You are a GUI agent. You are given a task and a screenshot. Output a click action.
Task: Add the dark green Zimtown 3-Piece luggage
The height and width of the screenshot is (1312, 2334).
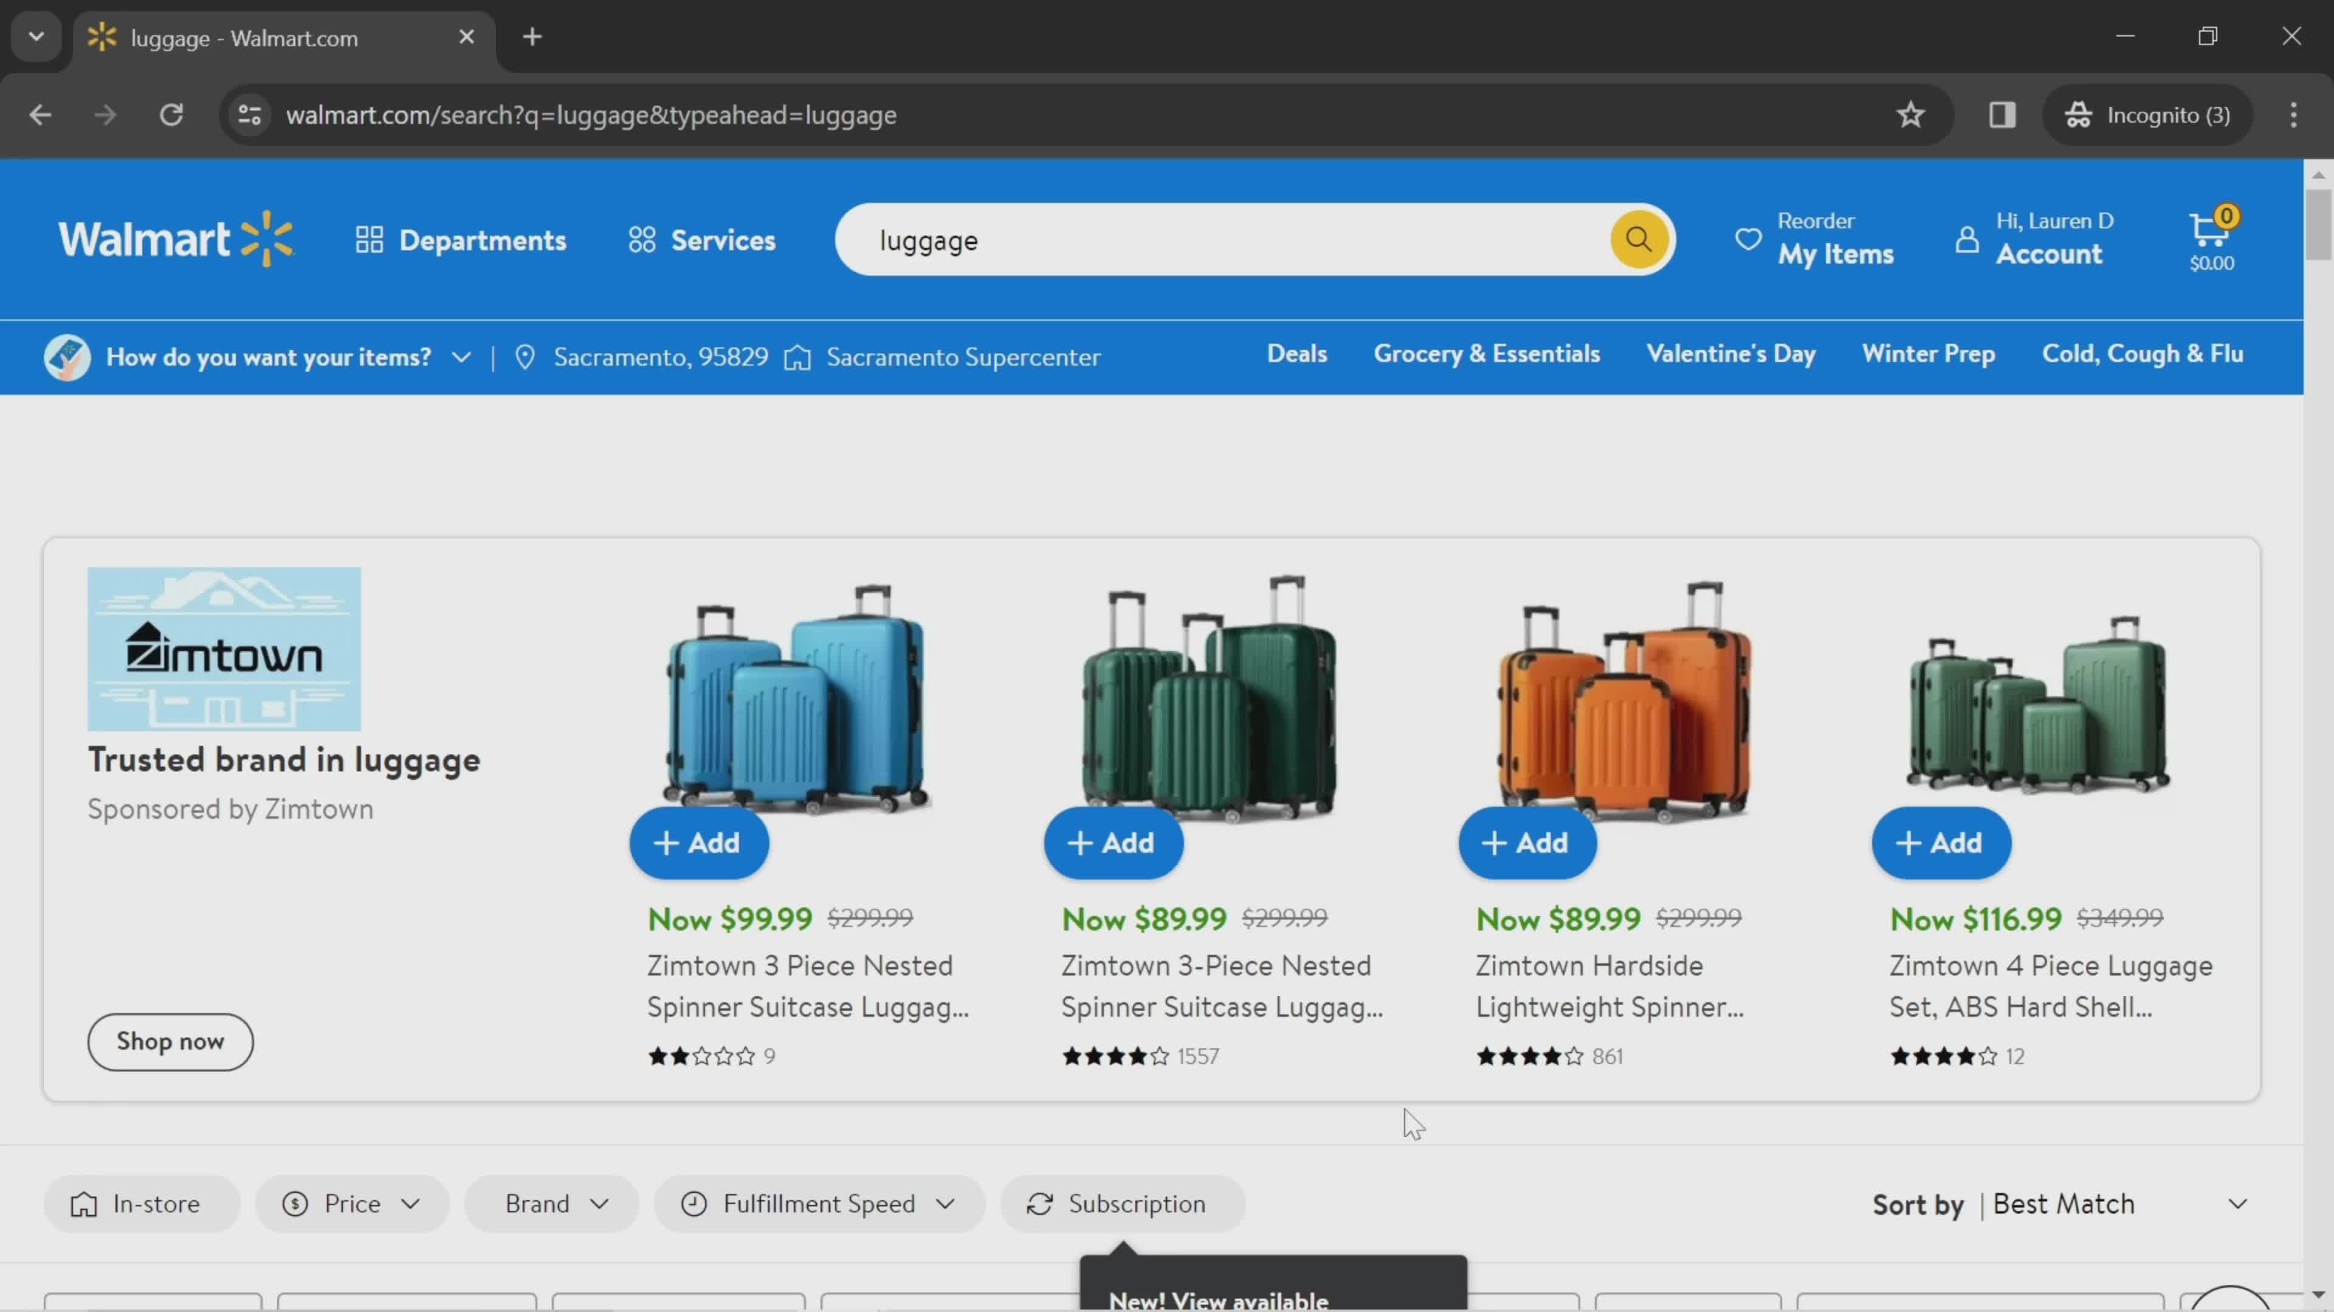(1113, 843)
